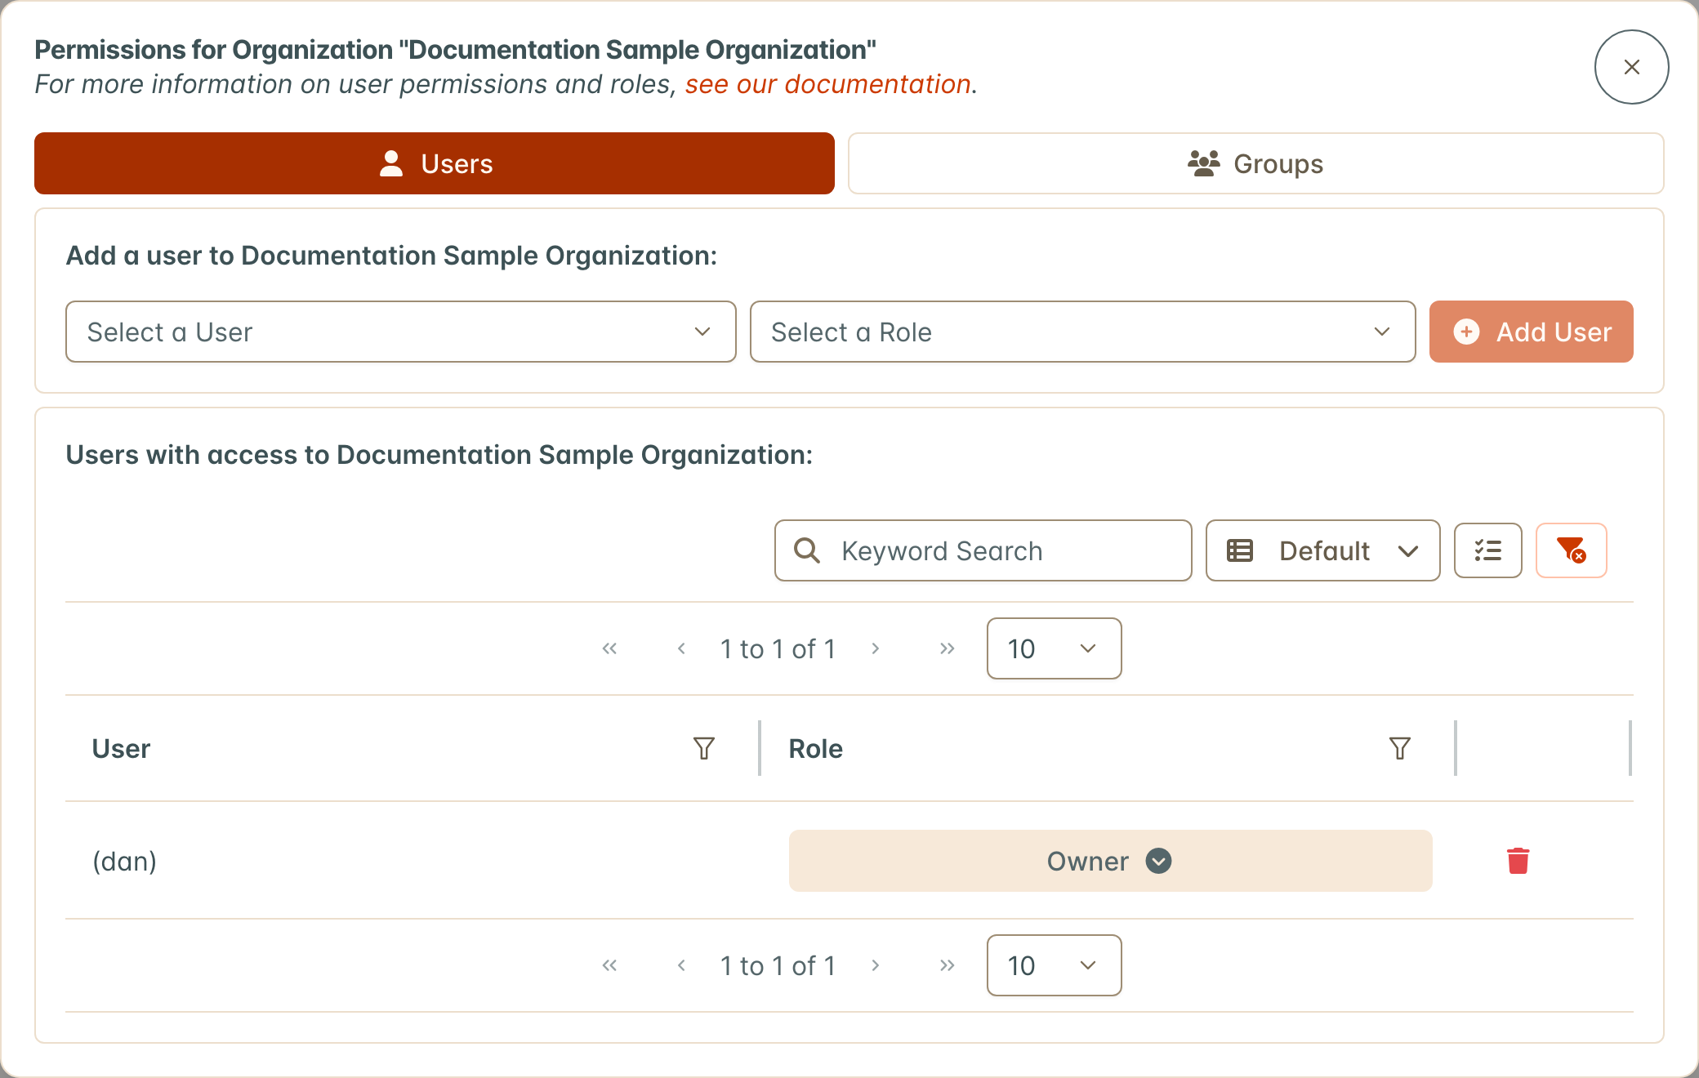Focus the Keyword Search field
This screenshot has width=1699, height=1078.
(983, 550)
